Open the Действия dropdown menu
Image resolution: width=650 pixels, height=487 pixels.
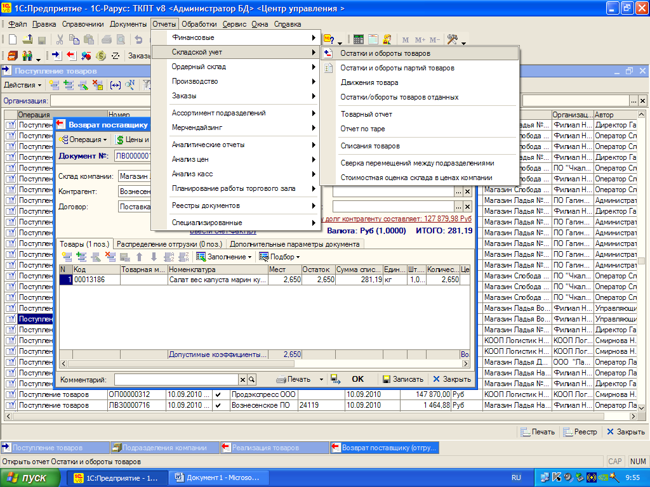tap(23, 85)
